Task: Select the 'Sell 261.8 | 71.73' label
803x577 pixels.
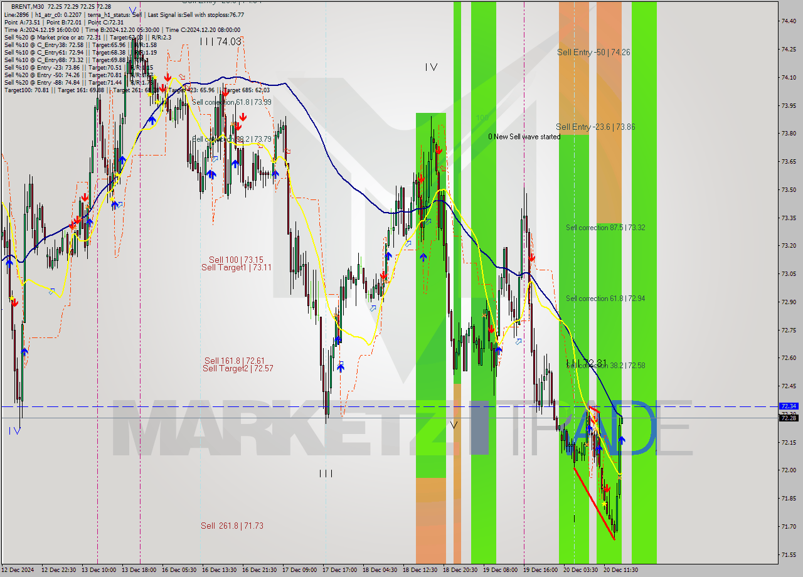Action: pos(232,526)
